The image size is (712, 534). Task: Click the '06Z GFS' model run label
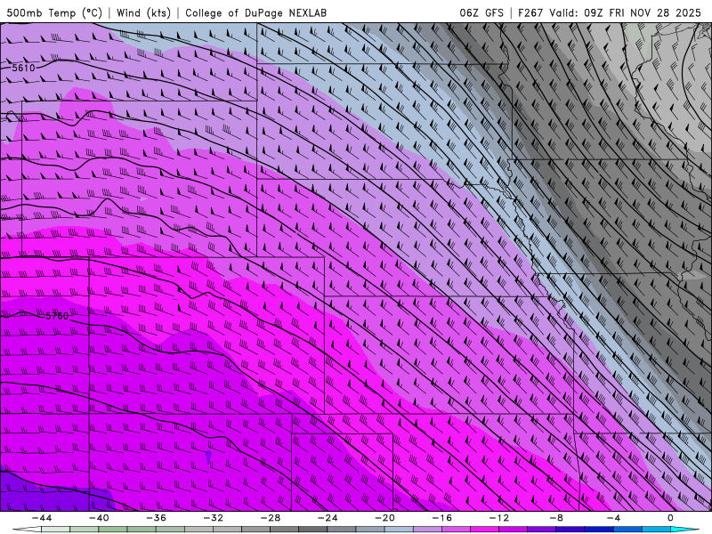click(481, 13)
